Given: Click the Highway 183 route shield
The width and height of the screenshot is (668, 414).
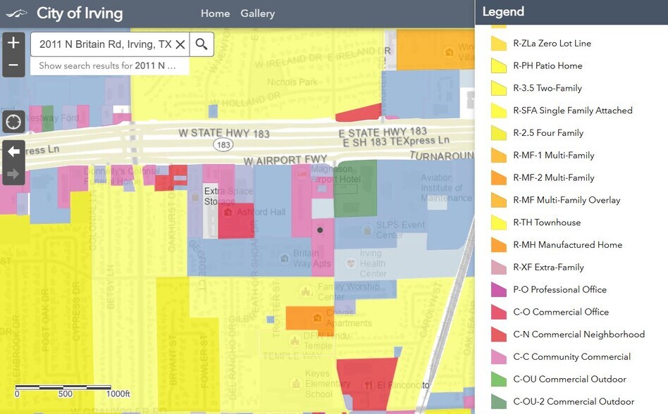Looking at the screenshot, I should point(223,144).
